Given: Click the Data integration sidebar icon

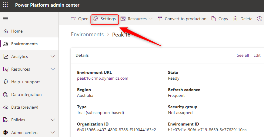Looking at the screenshot, I should click(5, 95).
